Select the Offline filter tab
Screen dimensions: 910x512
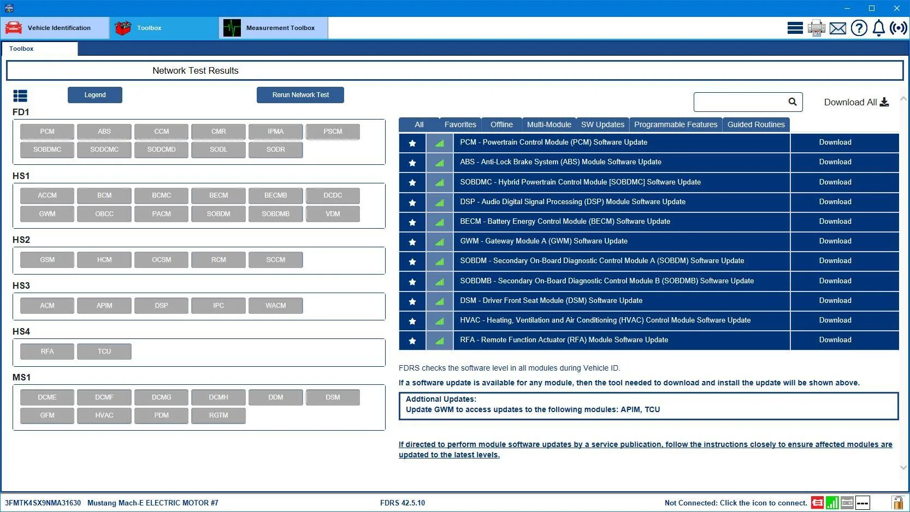coord(501,124)
